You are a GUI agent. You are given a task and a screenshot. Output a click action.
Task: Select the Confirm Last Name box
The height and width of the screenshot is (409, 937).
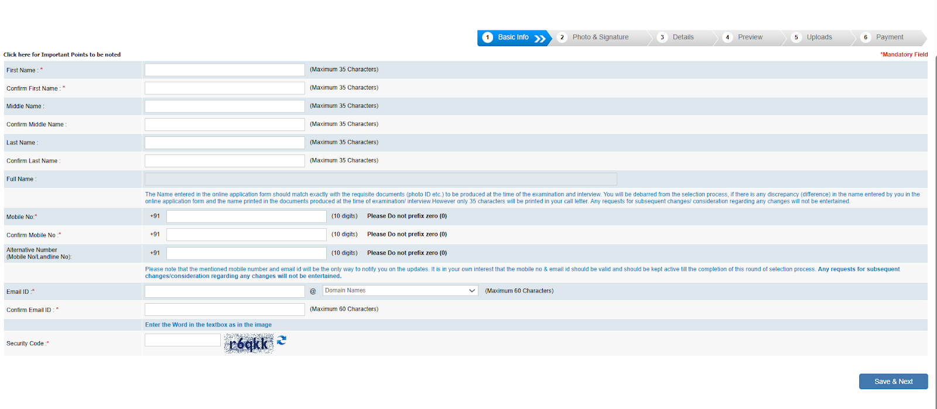pyautogui.click(x=225, y=161)
